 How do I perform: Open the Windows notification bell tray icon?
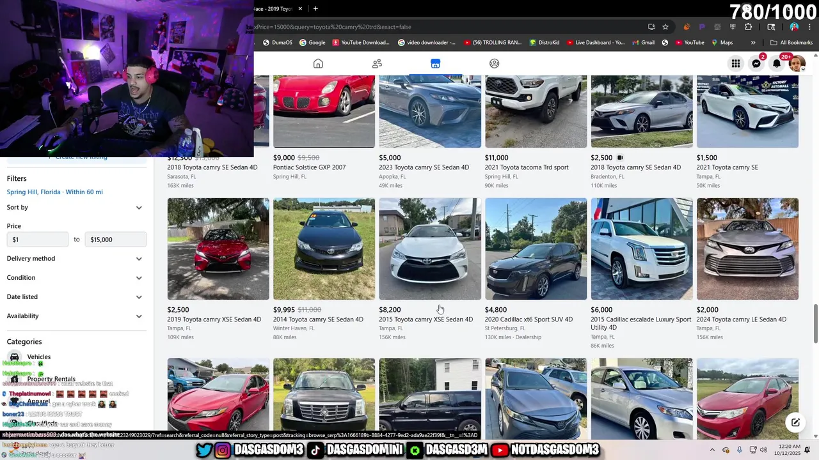point(808,450)
